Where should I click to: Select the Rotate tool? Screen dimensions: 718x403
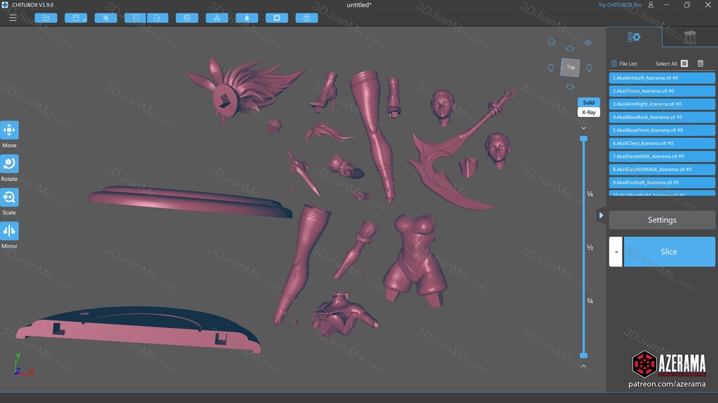click(x=9, y=164)
